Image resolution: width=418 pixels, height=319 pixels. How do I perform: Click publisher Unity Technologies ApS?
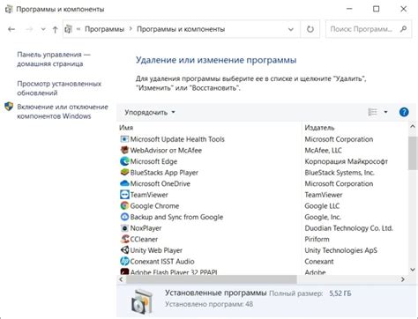point(340,250)
